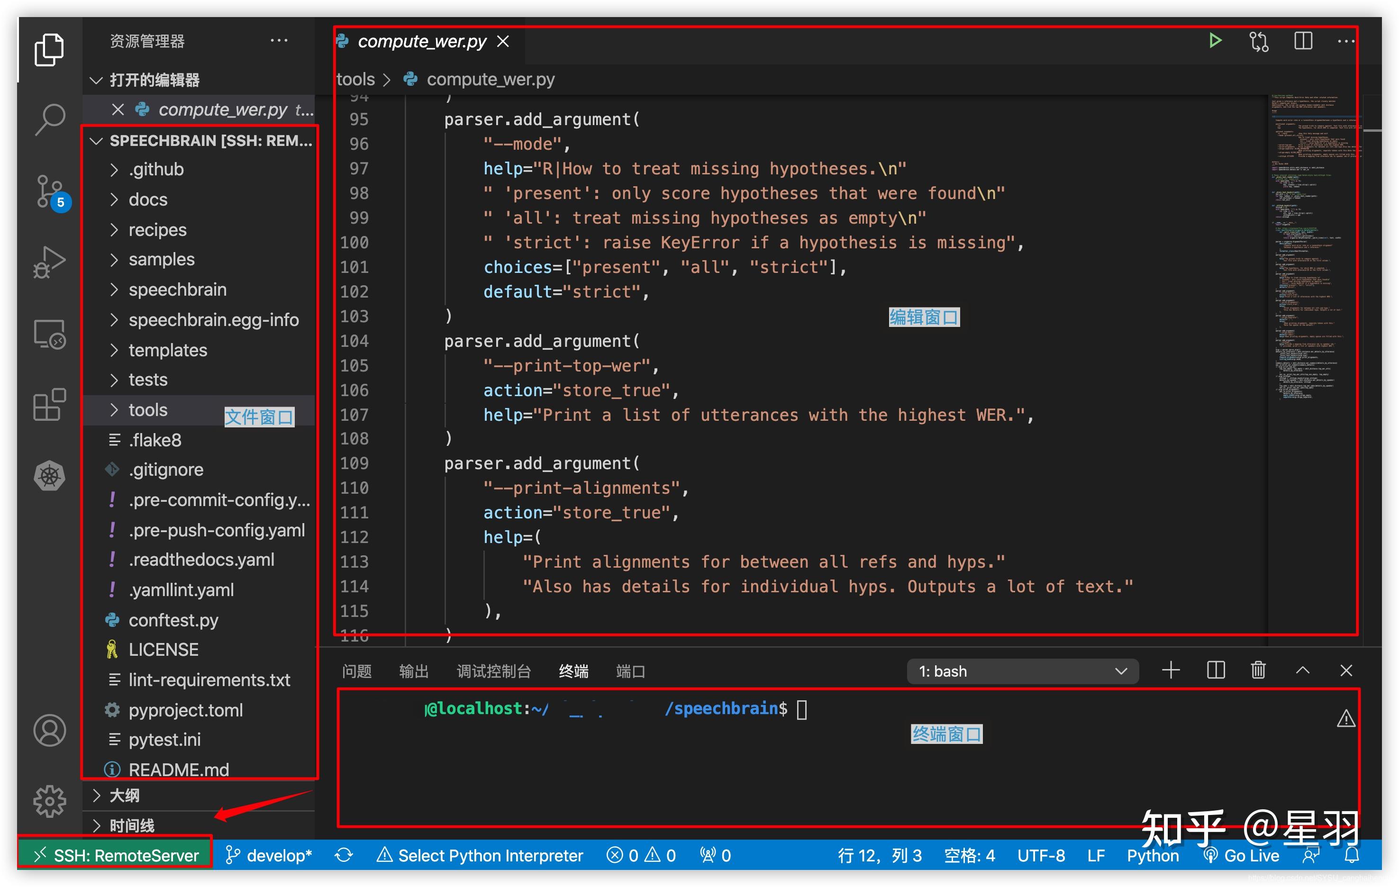This screenshot has height=887, width=1399.
Task: Open the Manage settings gear
Action: click(49, 802)
